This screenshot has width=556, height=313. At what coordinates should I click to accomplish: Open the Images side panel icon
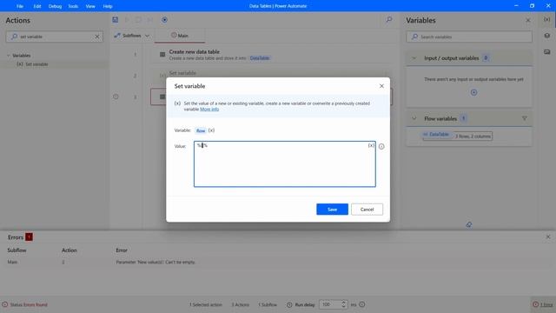click(x=547, y=52)
